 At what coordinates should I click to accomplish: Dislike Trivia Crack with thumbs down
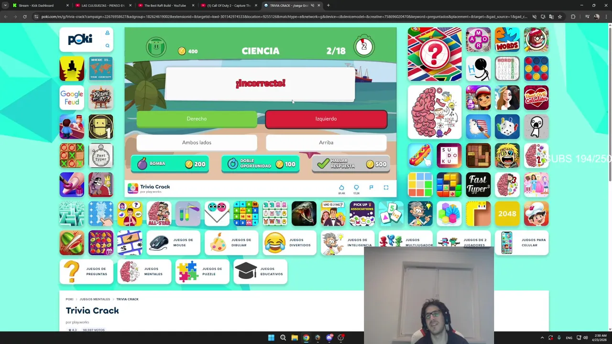356,188
